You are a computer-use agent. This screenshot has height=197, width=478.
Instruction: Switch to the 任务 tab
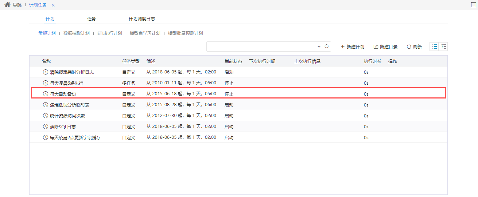click(x=92, y=19)
